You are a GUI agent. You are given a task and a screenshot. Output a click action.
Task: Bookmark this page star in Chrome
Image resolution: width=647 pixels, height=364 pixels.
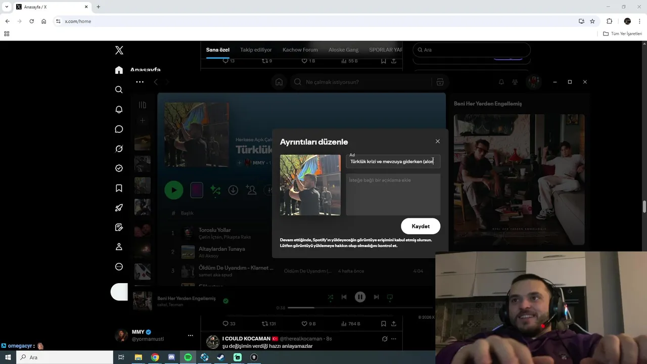coord(592,21)
